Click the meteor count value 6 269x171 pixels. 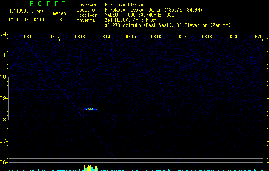61,20
